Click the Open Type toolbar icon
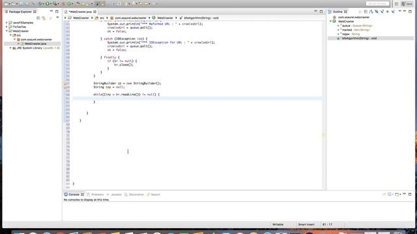Screen dimensions: 417x234 tap(78, 4)
